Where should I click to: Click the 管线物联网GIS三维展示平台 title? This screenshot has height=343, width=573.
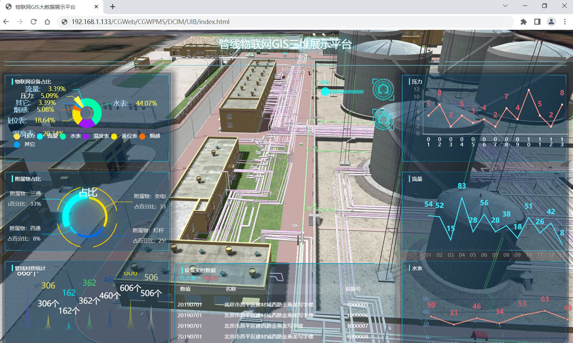[x=285, y=44]
